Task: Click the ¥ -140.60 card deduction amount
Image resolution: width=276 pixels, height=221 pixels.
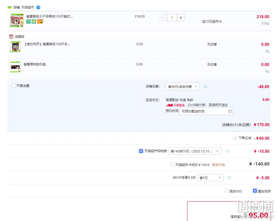Action: (259, 164)
